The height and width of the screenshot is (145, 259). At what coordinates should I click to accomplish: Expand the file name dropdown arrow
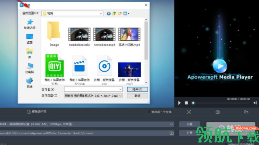pyautogui.click(x=121, y=89)
